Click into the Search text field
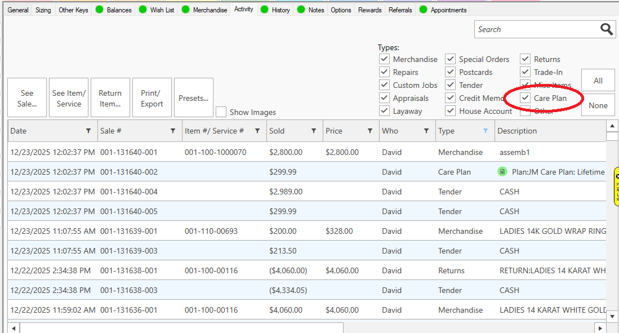This screenshot has height=333, width=619. 535,29
